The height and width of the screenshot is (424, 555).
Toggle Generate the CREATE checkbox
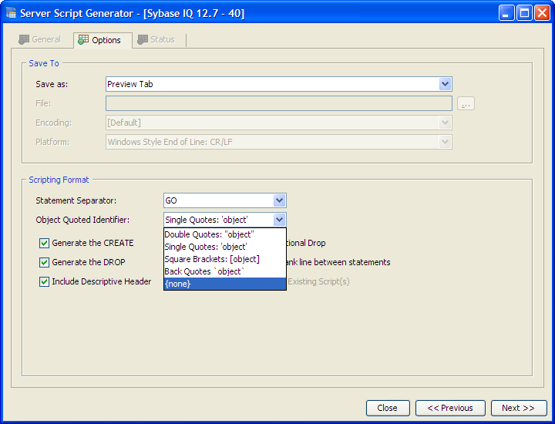pyautogui.click(x=44, y=243)
